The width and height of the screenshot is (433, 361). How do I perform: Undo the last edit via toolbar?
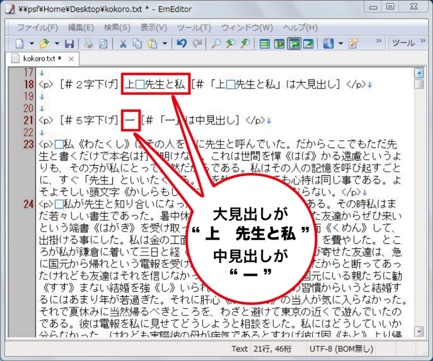[x=181, y=45]
